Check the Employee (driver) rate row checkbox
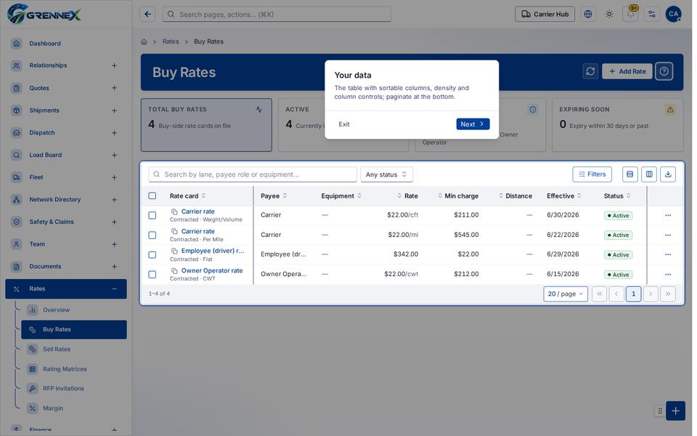This screenshot has height=436, width=697. [x=152, y=255]
